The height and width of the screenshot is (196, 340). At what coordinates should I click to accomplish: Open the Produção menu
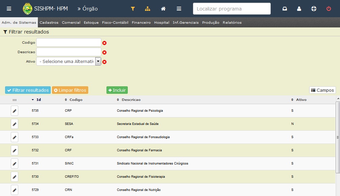(x=211, y=22)
